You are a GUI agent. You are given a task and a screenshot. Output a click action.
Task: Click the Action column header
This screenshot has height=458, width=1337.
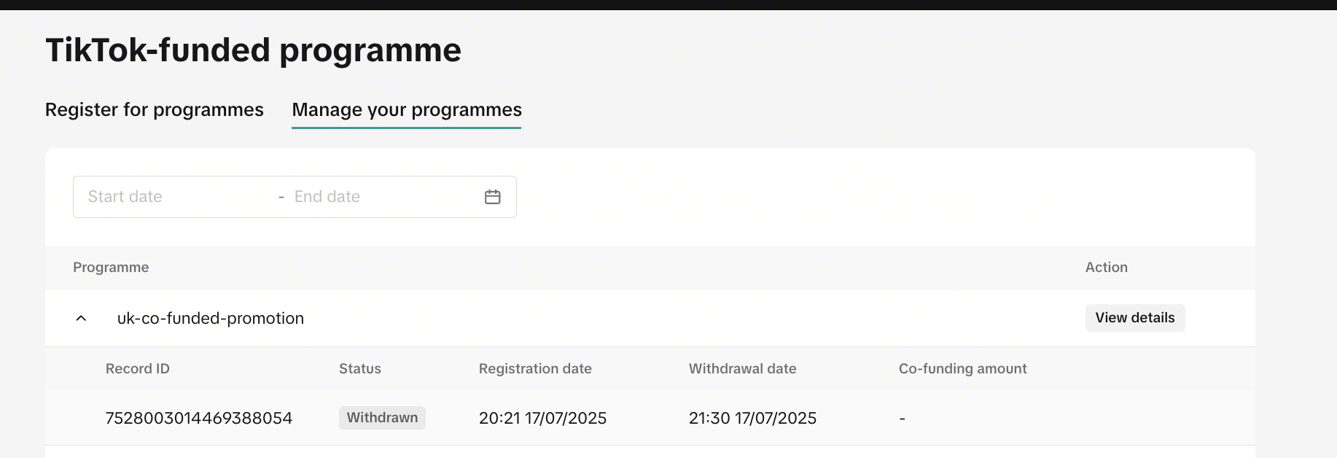[1106, 268]
